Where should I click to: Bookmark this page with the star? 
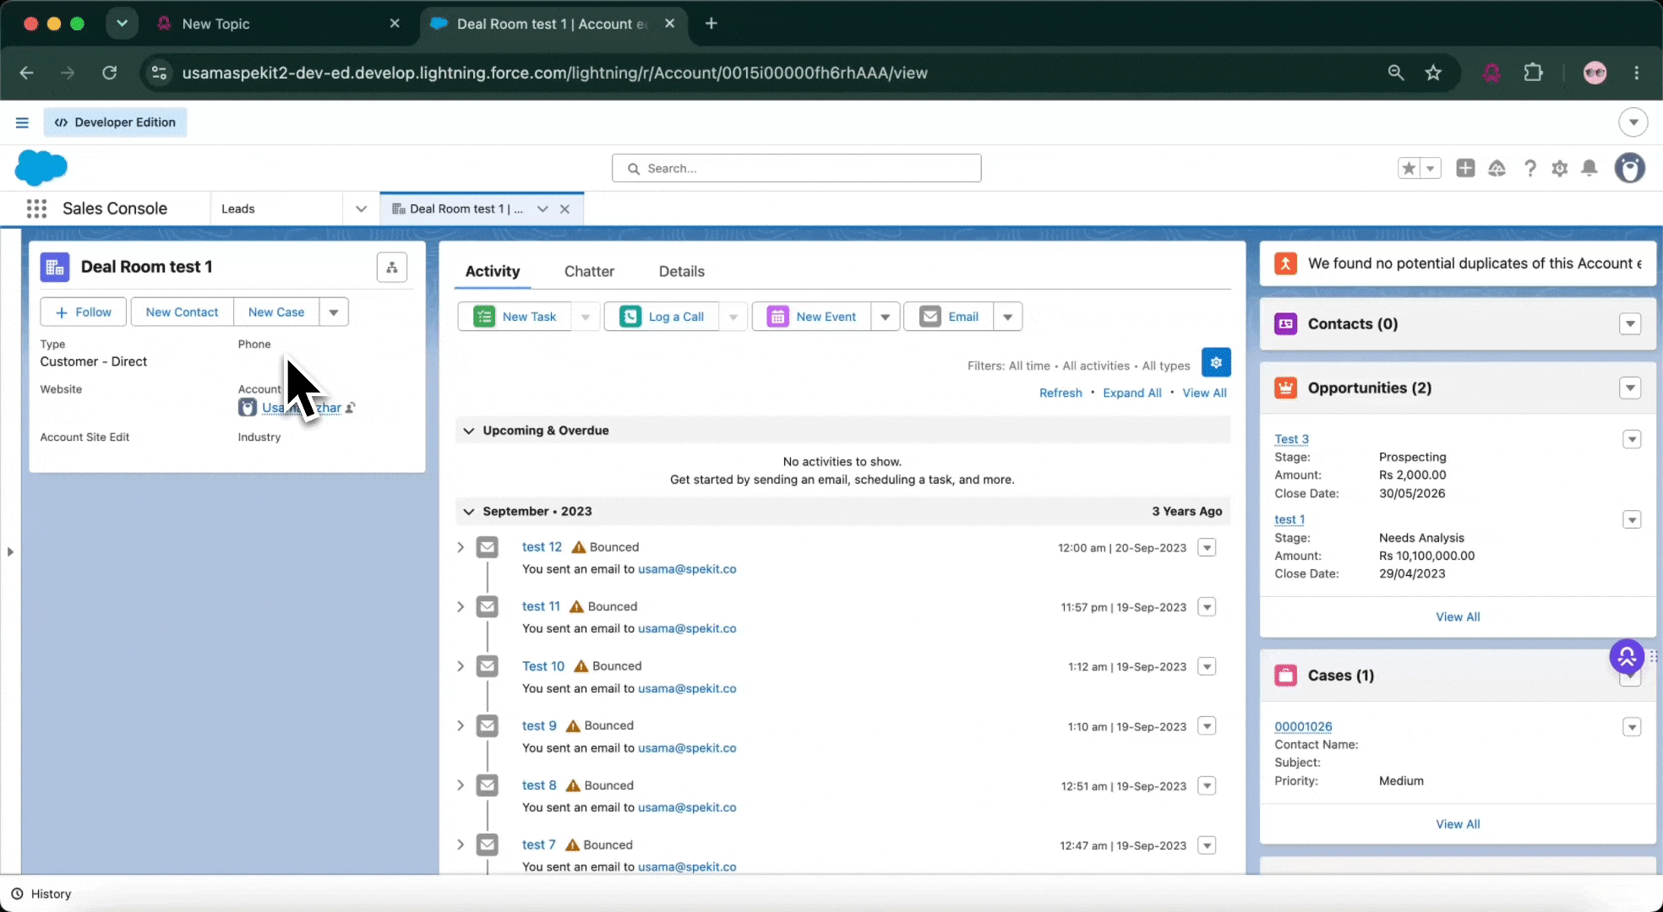(1433, 73)
